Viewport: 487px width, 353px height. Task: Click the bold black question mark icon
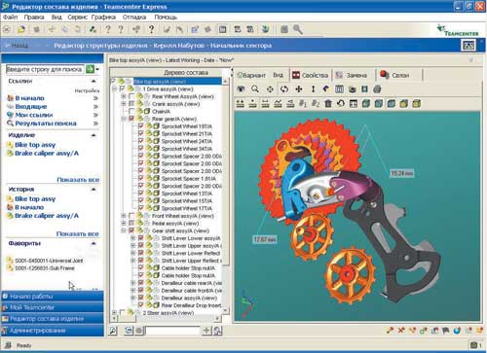coord(151,29)
